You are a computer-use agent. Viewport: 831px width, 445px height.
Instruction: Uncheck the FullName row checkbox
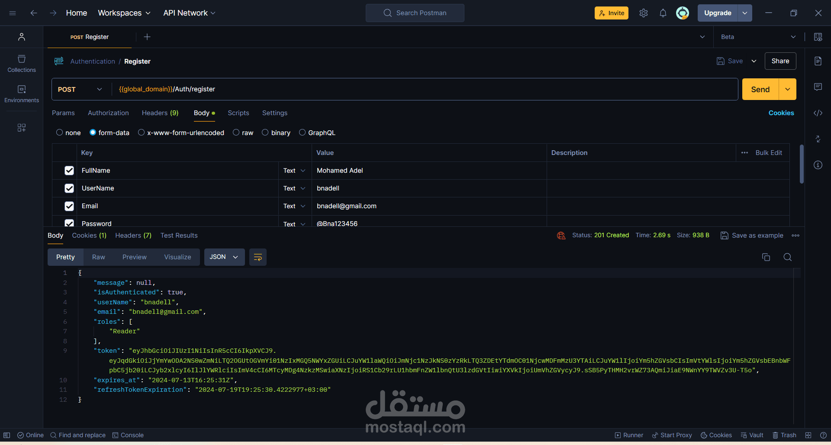69,171
